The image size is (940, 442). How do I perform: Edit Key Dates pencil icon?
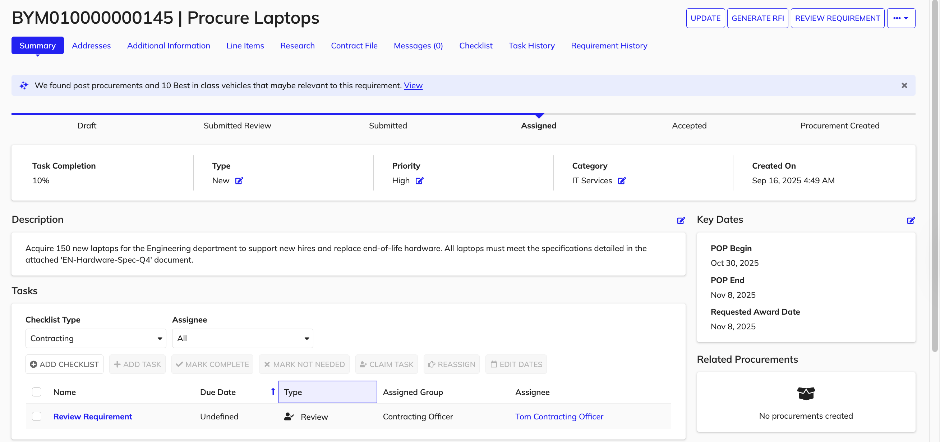click(911, 220)
